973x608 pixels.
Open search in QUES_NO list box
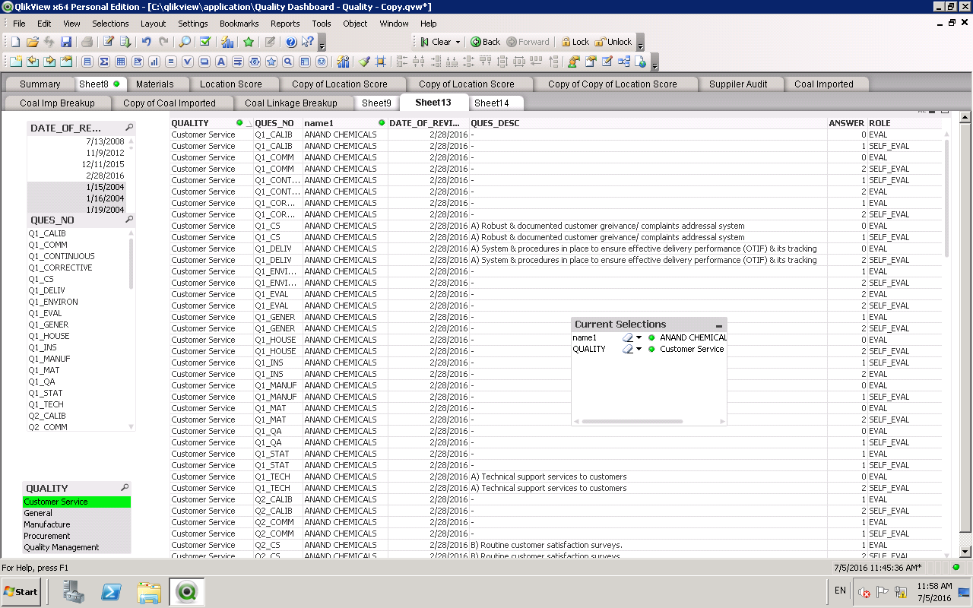(x=129, y=220)
